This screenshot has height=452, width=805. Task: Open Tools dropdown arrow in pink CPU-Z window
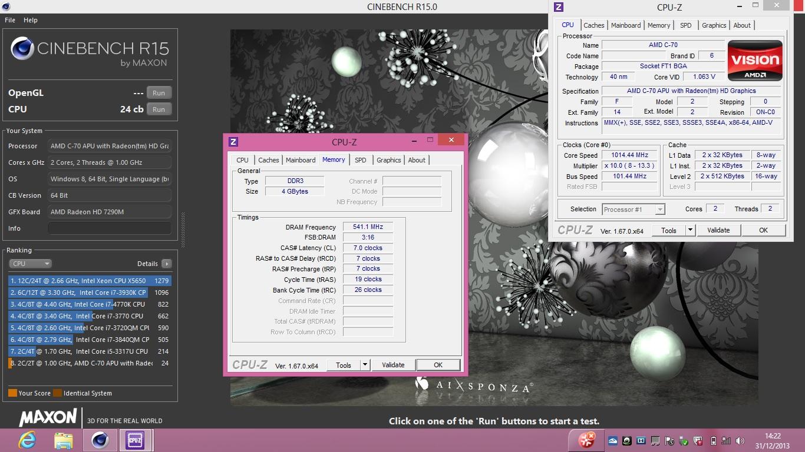pos(365,365)
